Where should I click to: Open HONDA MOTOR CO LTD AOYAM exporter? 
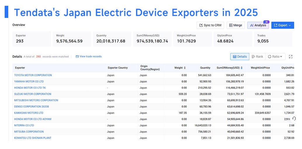(32, 119)
